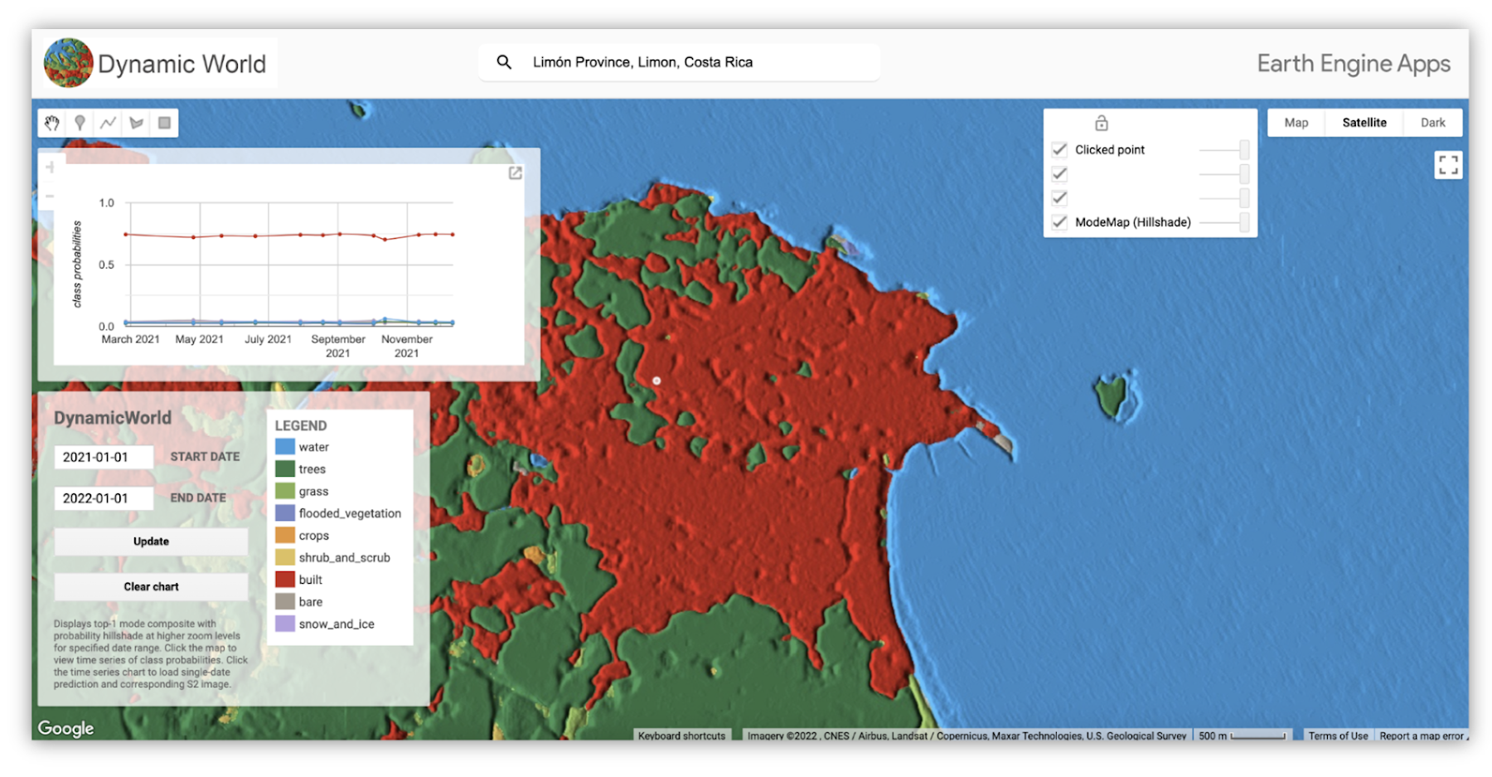This screenshot has width=1492, height=777.
Task: Click the July 2021 axis label
Action: (x=268, y=339)
